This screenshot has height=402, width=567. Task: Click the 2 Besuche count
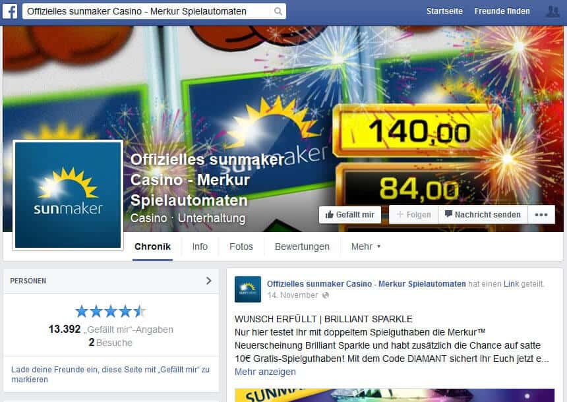[111, 343]
